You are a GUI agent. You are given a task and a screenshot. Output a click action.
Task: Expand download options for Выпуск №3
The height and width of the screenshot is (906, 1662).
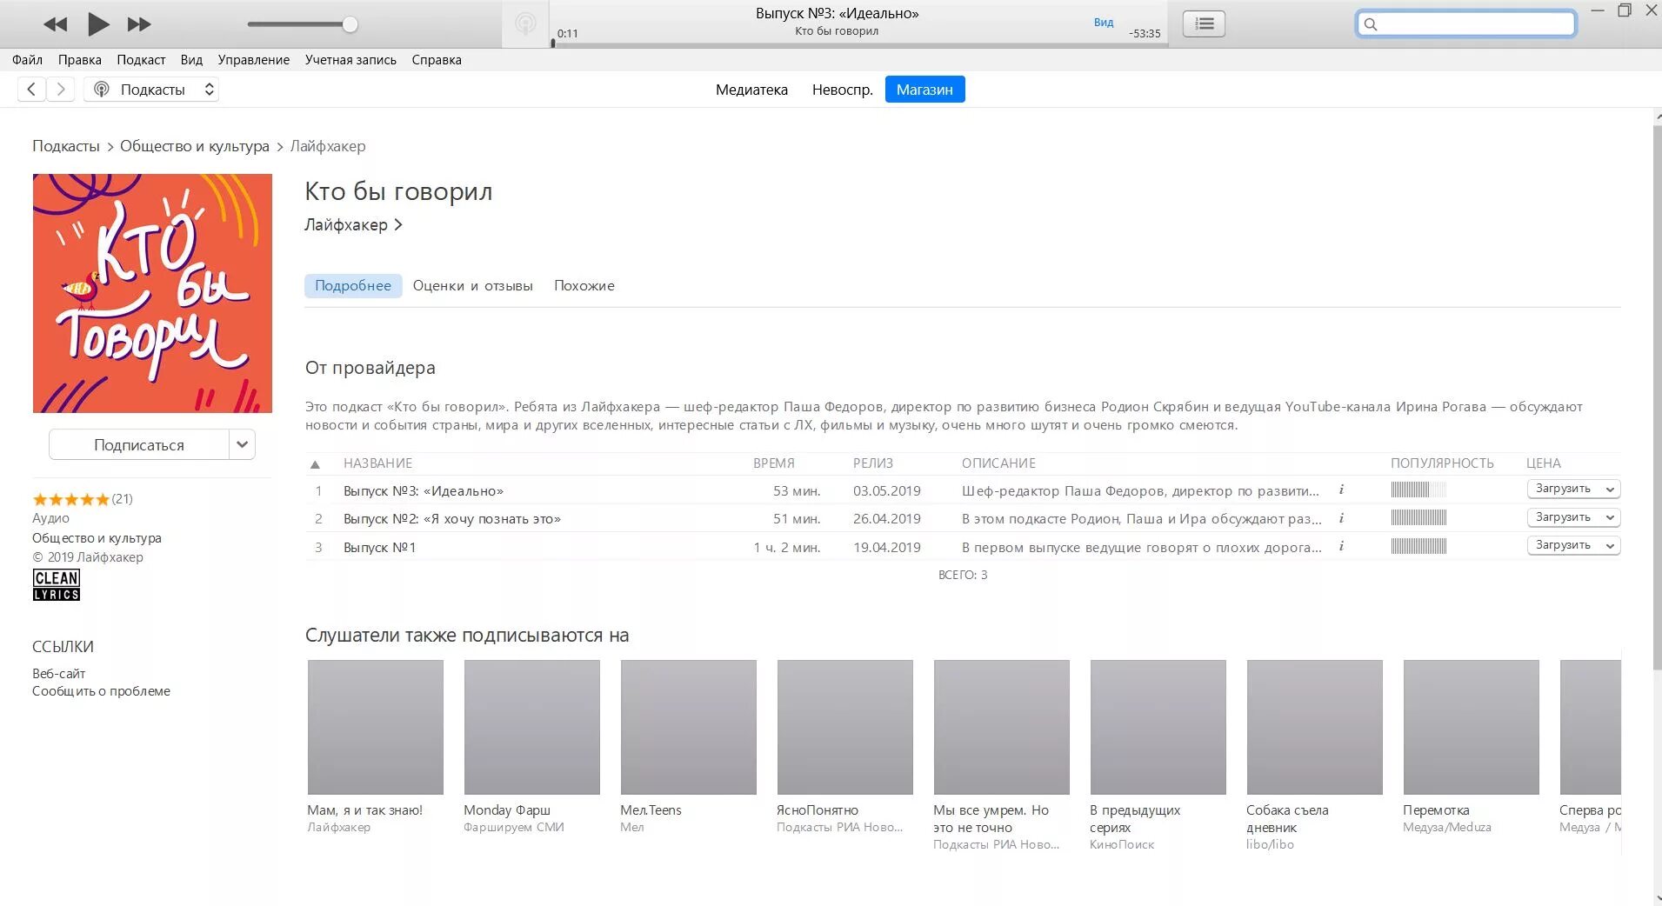click(1610, 490)
